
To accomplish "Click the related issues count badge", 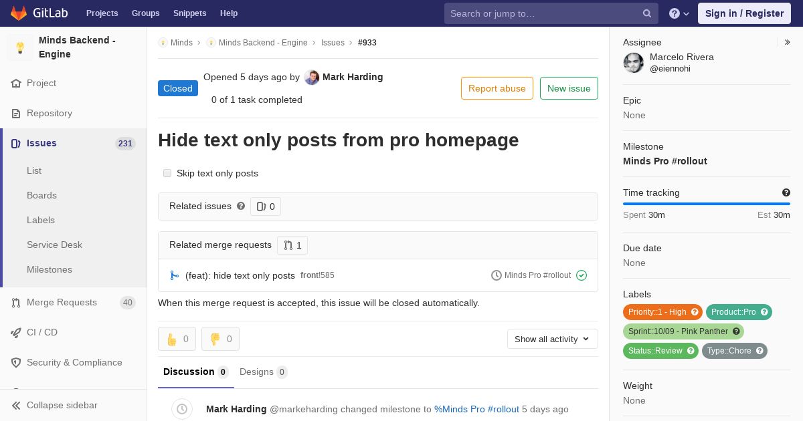I will (266, 206).
